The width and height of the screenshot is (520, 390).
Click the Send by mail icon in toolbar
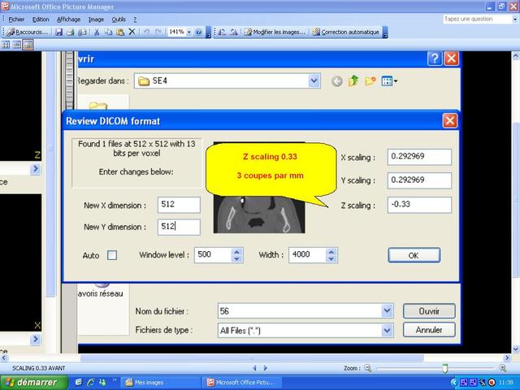(x=82, y=32)
